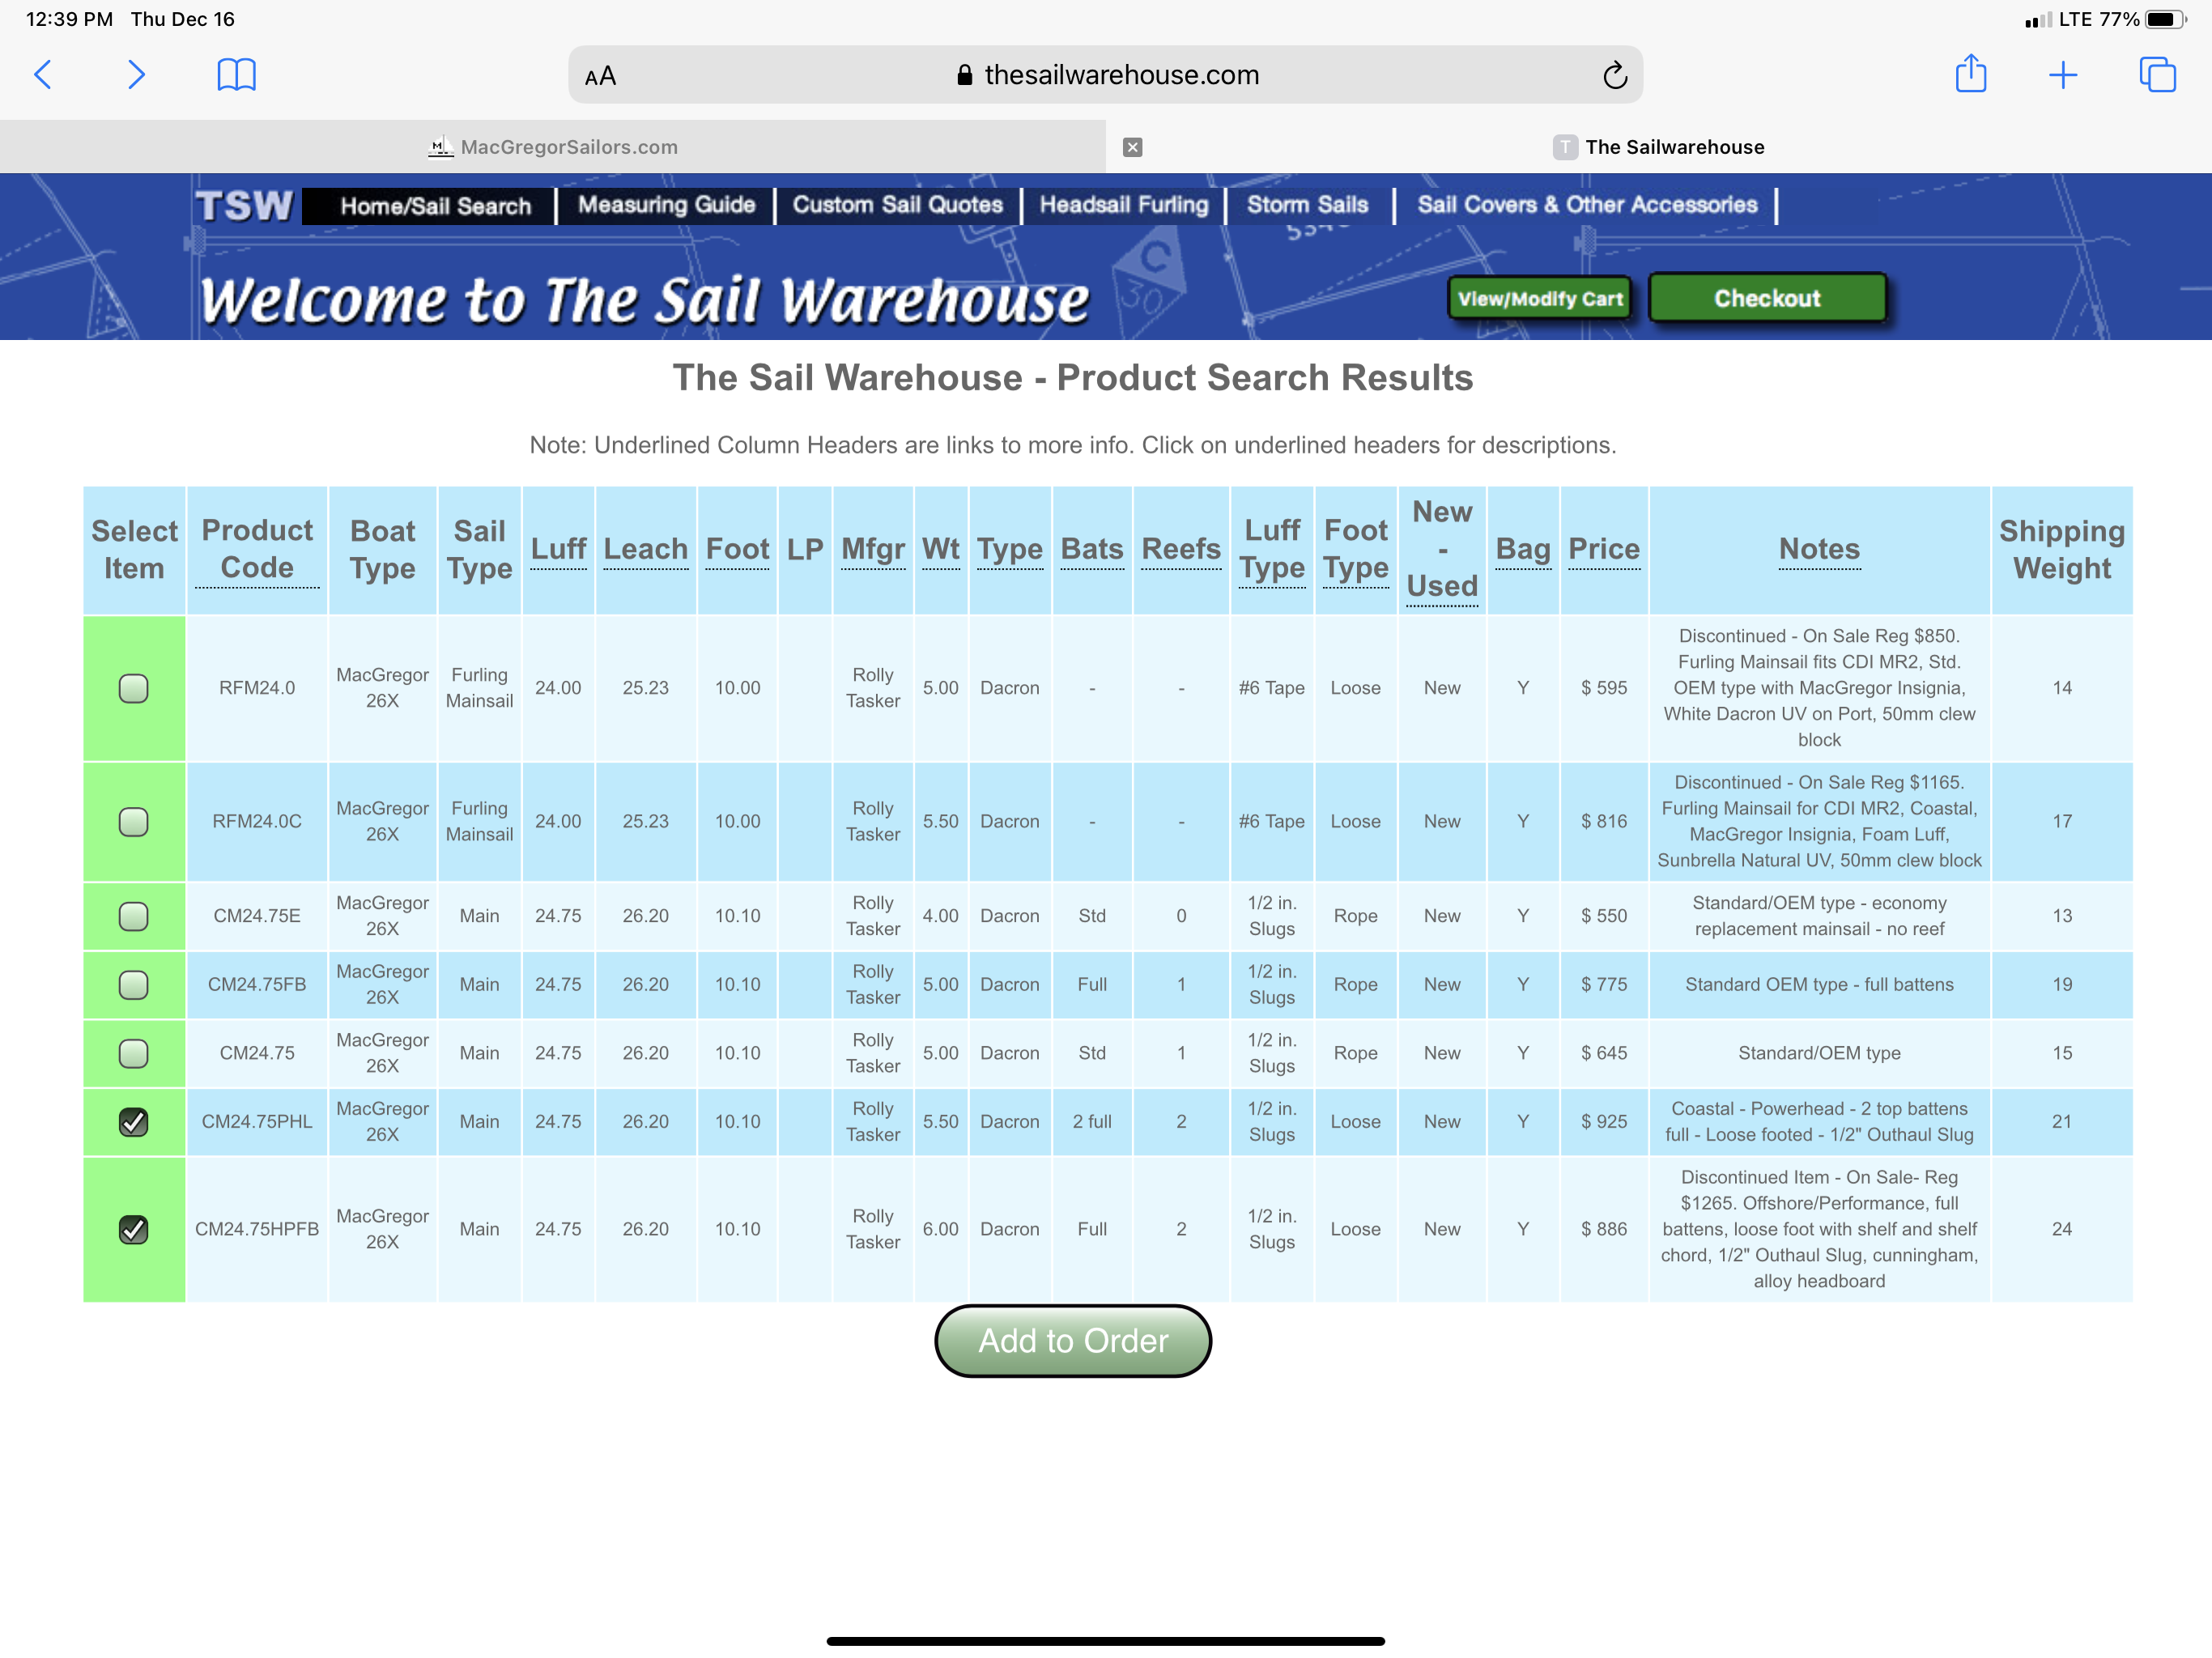Tap the Safari back arrow
This screenshot has width=2212, height=1658.
43,74
